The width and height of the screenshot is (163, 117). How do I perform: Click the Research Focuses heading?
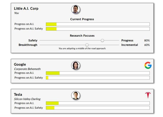(82, 36)
